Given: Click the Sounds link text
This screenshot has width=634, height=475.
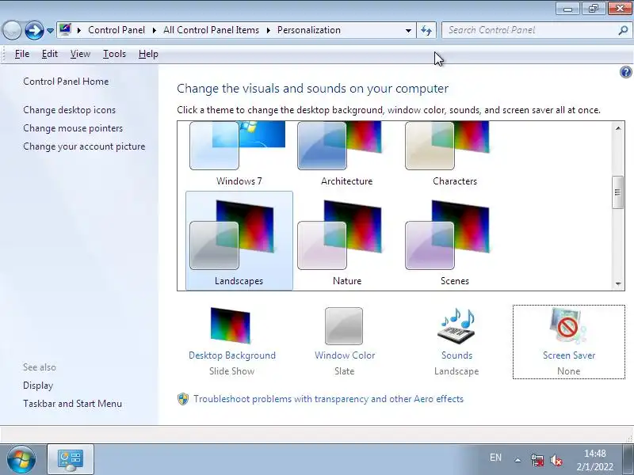Looking at the screenshot, I should [457, 355].
